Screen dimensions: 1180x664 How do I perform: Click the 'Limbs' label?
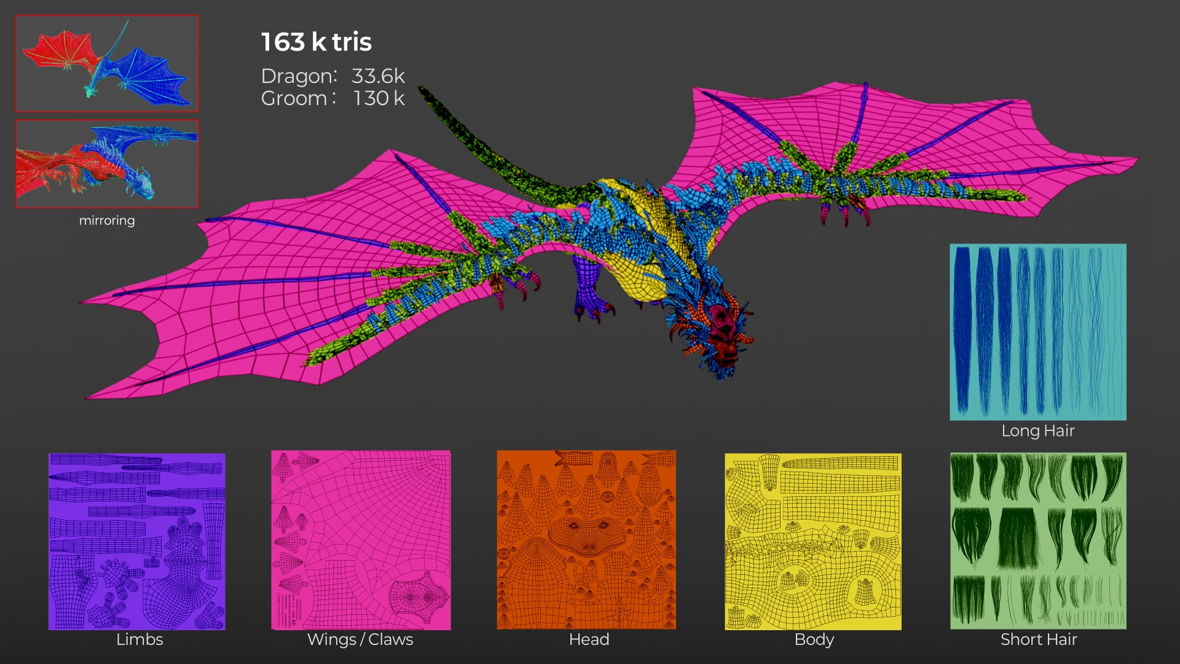(140, 639)
